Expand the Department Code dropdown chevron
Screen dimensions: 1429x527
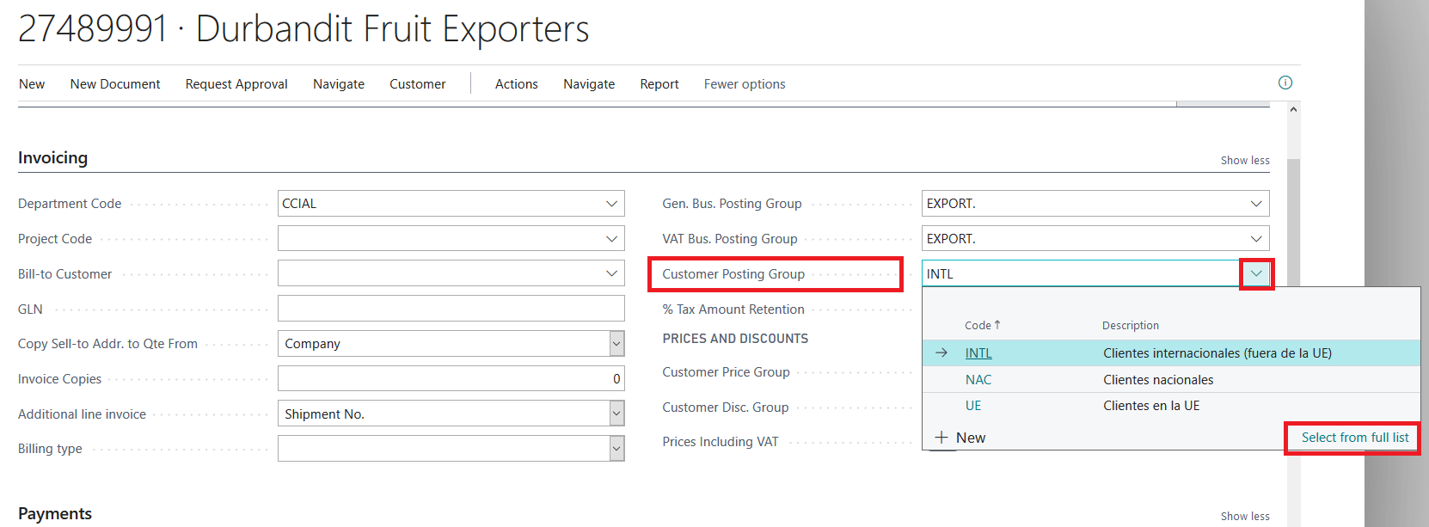coord(611,204)
